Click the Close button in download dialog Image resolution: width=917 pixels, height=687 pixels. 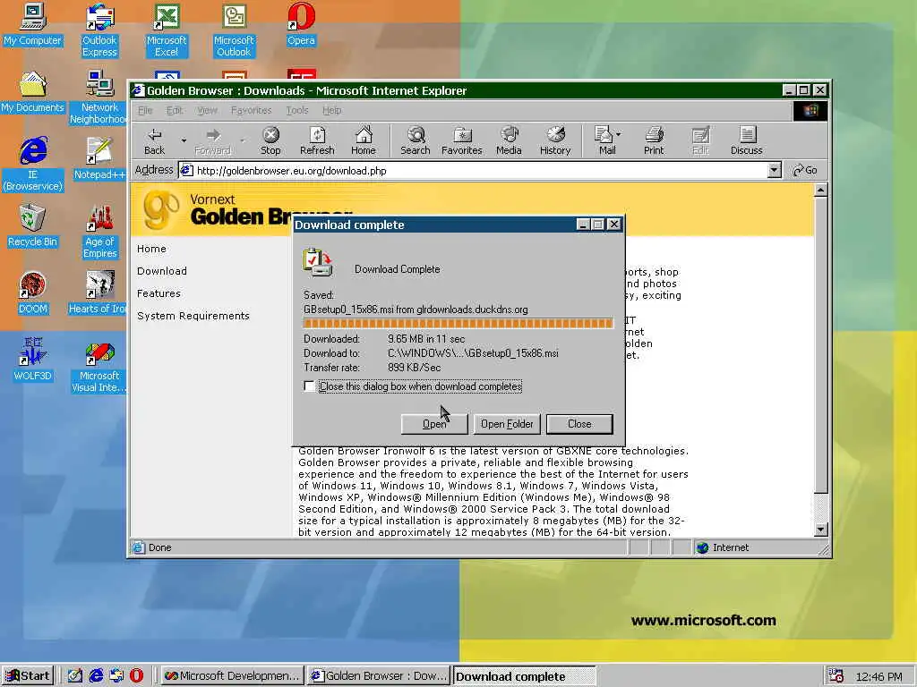pos(579,424)
